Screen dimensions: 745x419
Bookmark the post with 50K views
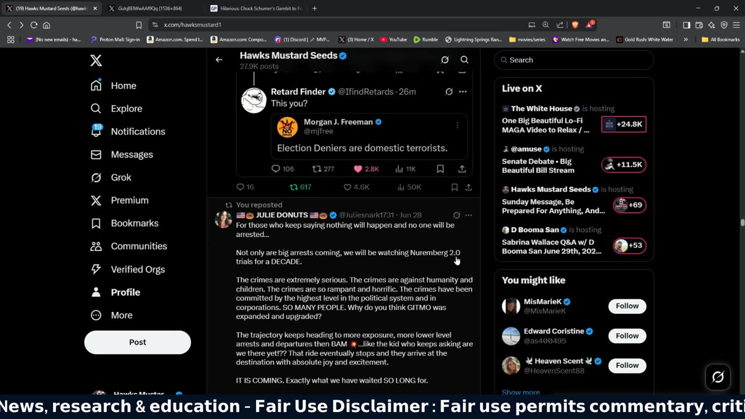pos(454,187)
